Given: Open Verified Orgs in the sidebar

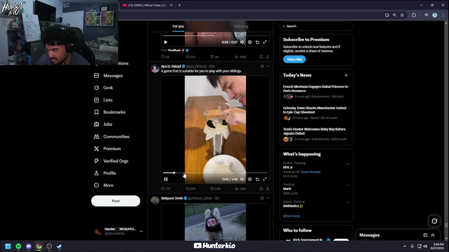Looking at the screenshot, I should click(111, 161).
